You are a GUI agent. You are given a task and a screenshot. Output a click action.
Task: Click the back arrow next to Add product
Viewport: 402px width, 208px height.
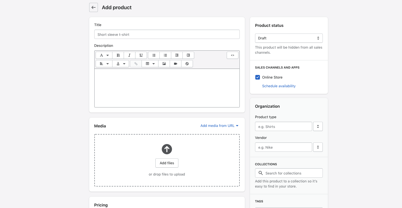pyautogui.click(x=94, y=7)
